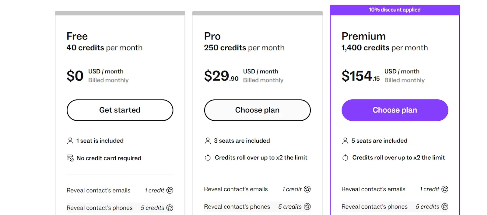Click Free plan's Reveal contact's emails row

(x=98, y=190)
